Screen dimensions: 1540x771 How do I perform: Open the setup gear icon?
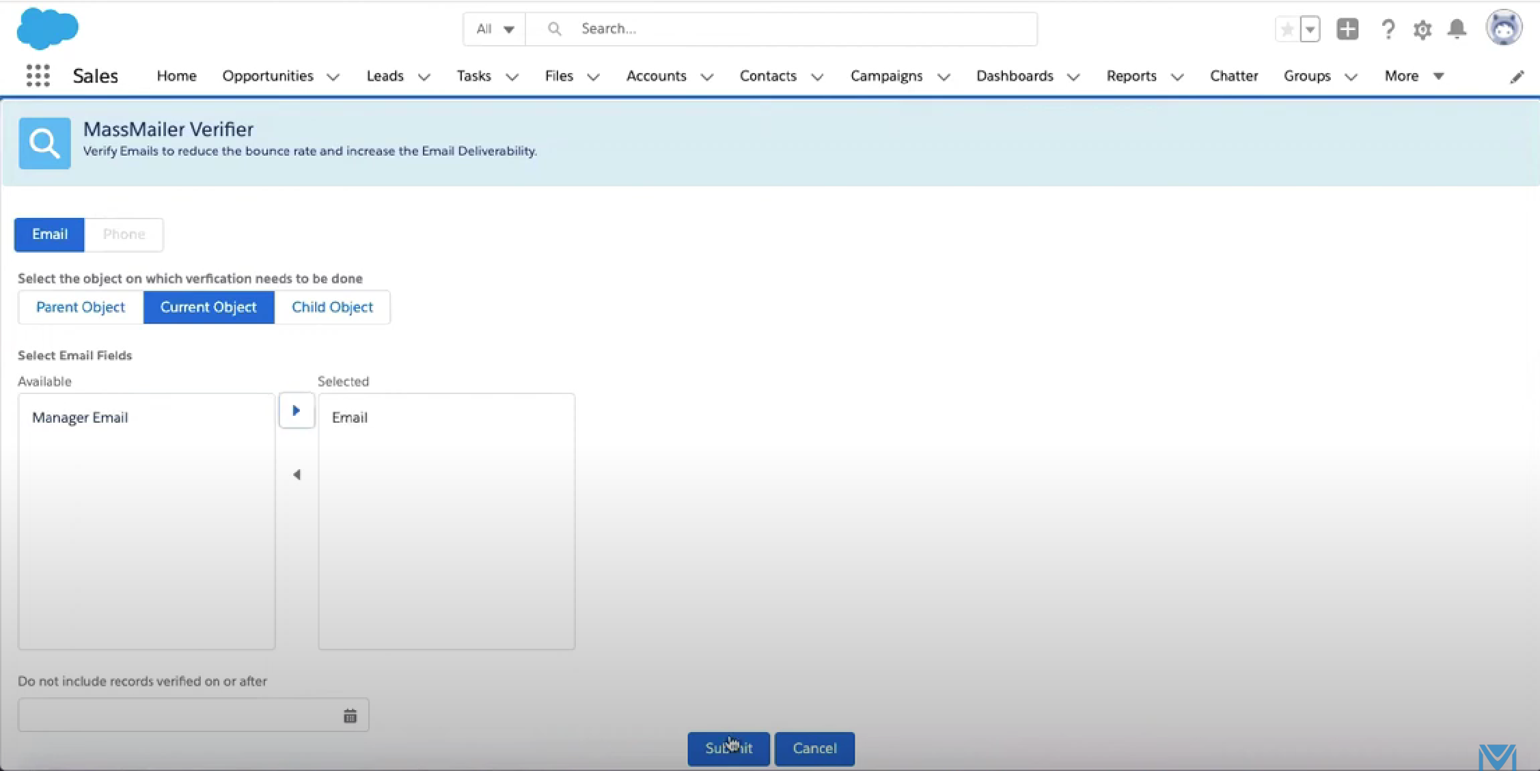click(x=1422, y=29)
